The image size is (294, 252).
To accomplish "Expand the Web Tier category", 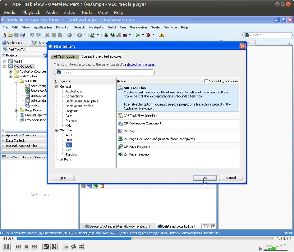I will tap(56, 130).
